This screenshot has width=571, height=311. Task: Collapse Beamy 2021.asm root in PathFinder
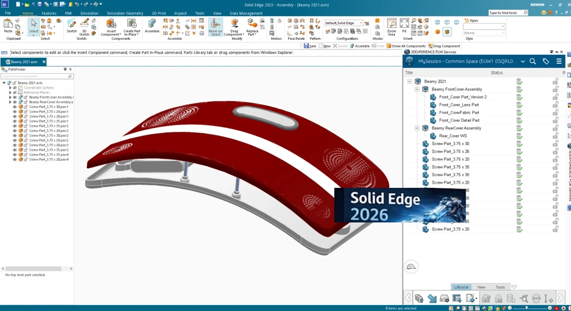pos(4,83)
